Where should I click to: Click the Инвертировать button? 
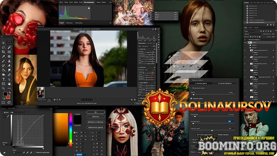point(223,135)
